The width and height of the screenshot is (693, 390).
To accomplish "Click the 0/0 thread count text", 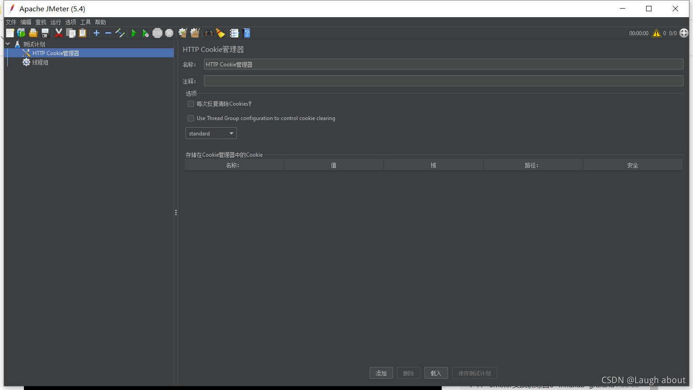I will click(673, 33).
